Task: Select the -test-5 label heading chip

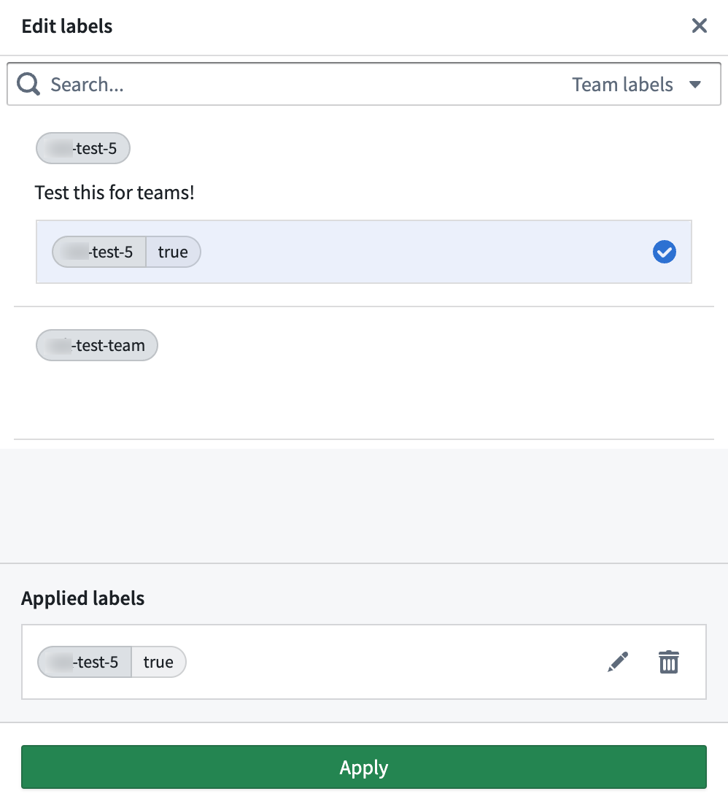Action: [x=83, y=148]
